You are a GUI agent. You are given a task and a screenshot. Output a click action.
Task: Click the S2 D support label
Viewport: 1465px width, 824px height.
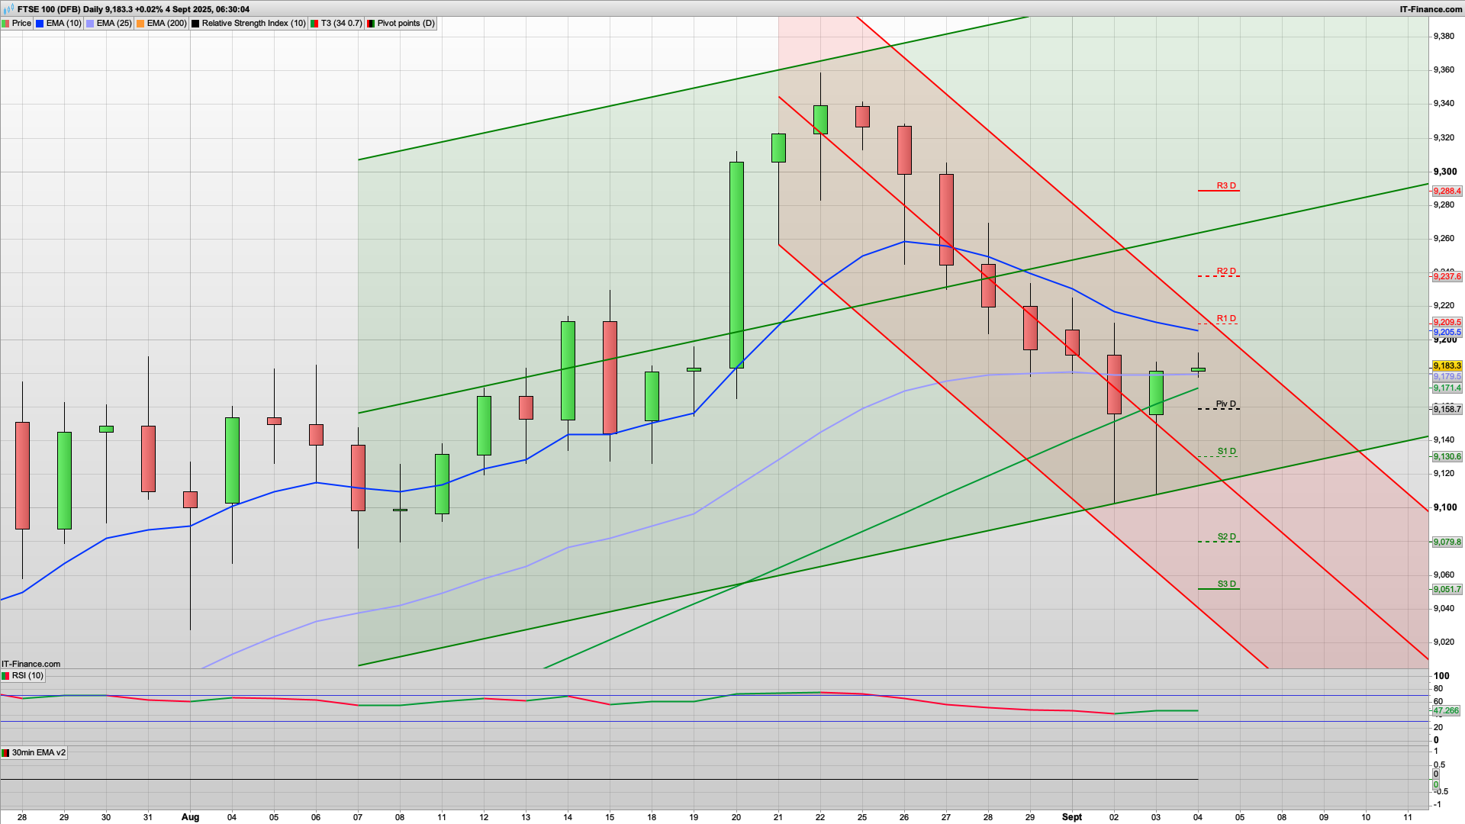click(x=1226, y=537)
